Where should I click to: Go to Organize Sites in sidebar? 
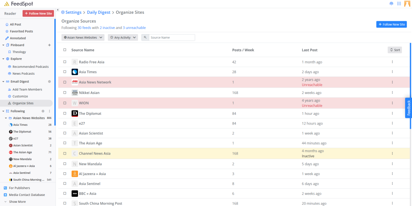coord(23,103)
